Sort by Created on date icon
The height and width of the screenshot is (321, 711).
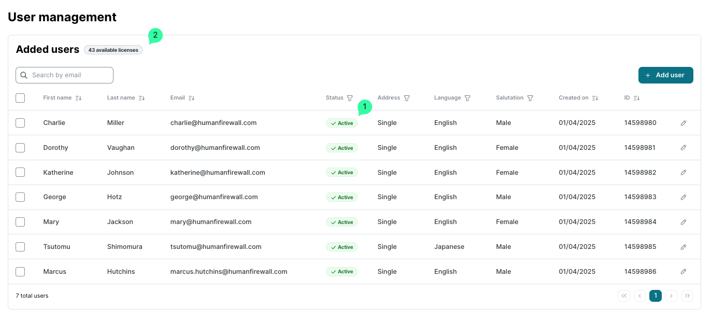(595, 98)
